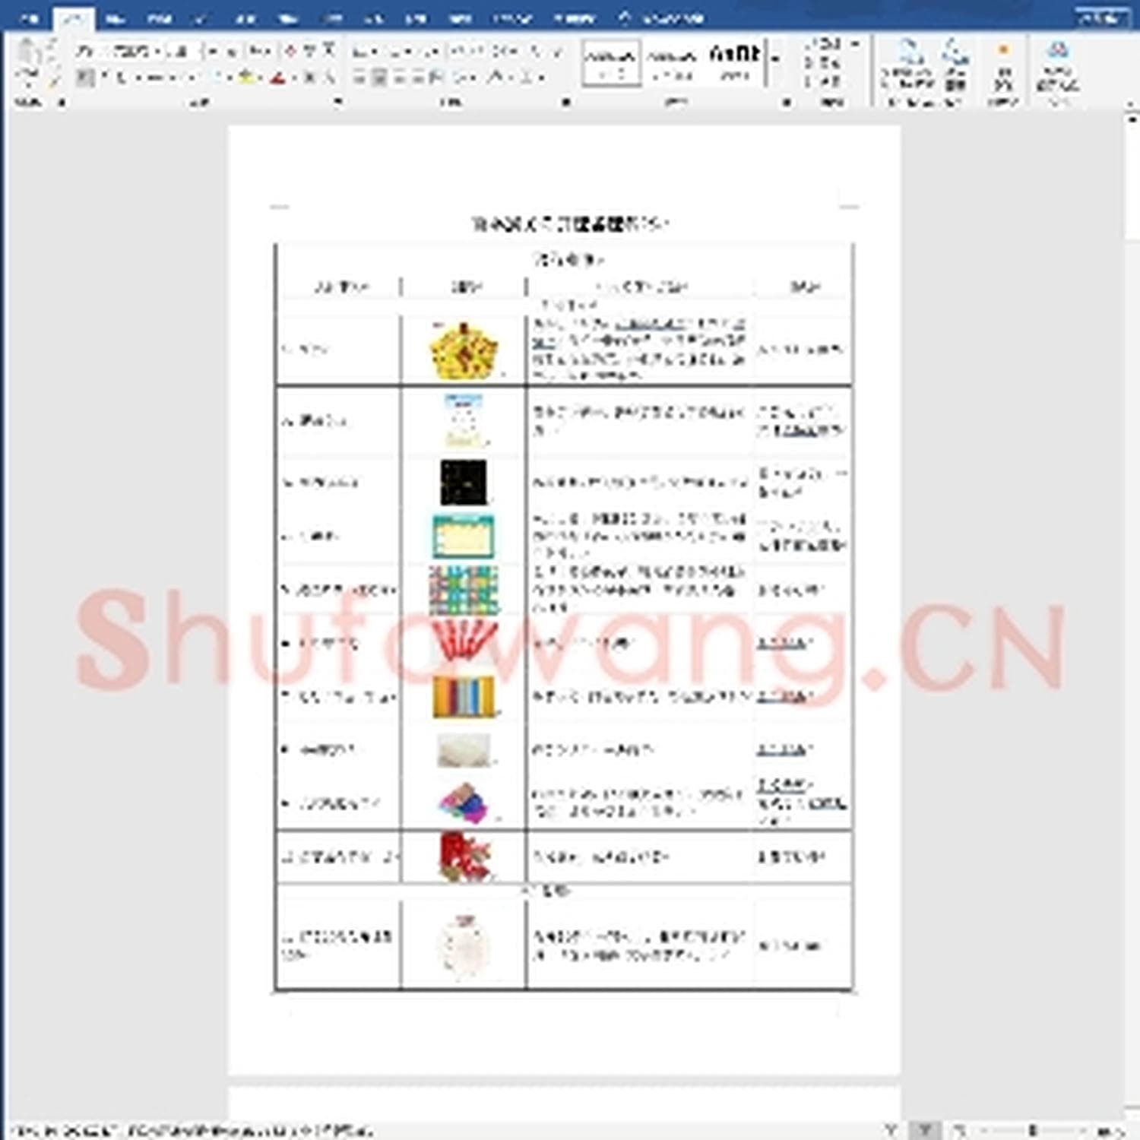Adjust the zoom slider in status bar
This screenshot has width=1140, height=1140.
[x=1031, y=1131]
